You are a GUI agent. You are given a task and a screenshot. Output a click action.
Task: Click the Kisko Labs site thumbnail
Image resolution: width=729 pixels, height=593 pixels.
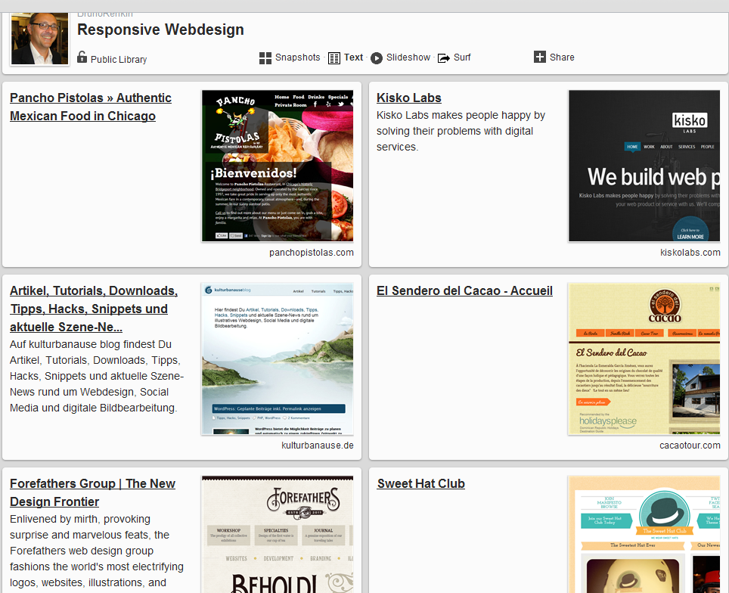point(644,166)
